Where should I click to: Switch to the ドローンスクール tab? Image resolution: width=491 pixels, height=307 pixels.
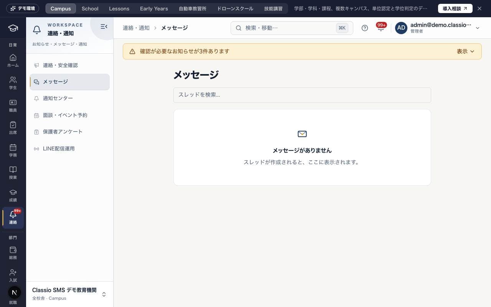tap(235, 8)
